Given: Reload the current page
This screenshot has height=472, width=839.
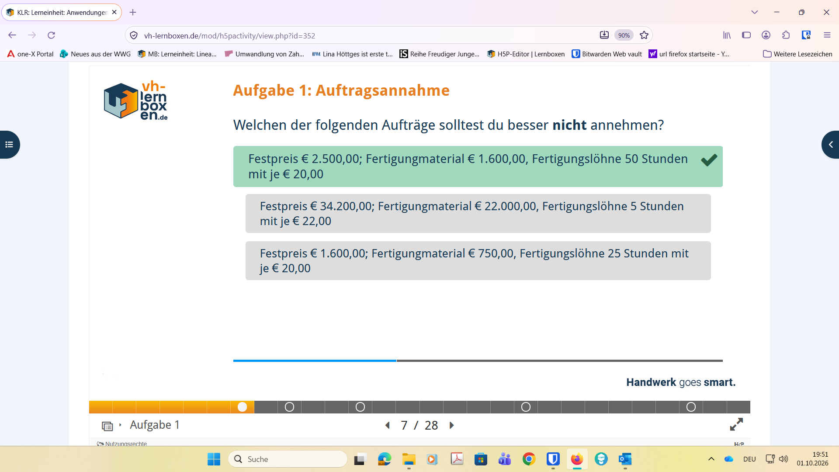Looking at the screenshot, I should click(51, 35).
